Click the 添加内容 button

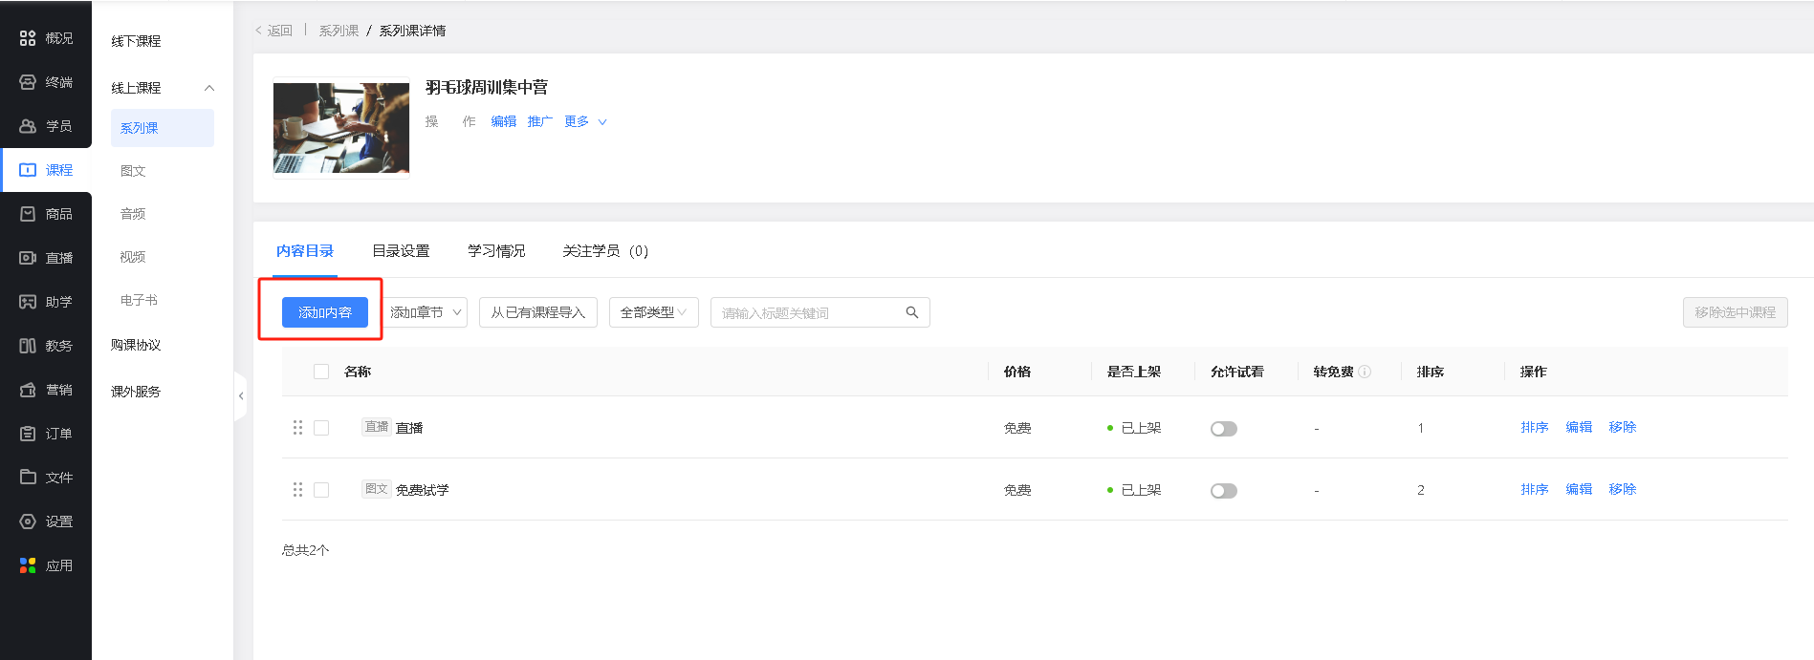click(x=325, y=312)
